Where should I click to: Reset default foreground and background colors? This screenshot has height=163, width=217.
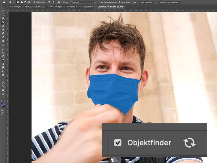pos(1,101)
